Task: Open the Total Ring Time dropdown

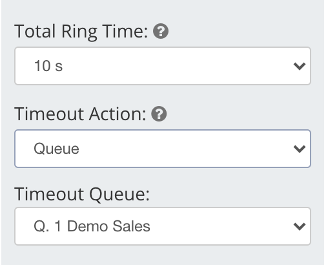Action: click(x=163, y=66)
